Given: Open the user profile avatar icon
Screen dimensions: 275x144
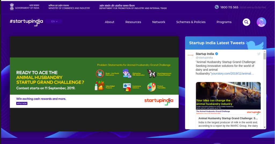Looking at the screenshot, I should pyautogui.click(x=261, y=22).
